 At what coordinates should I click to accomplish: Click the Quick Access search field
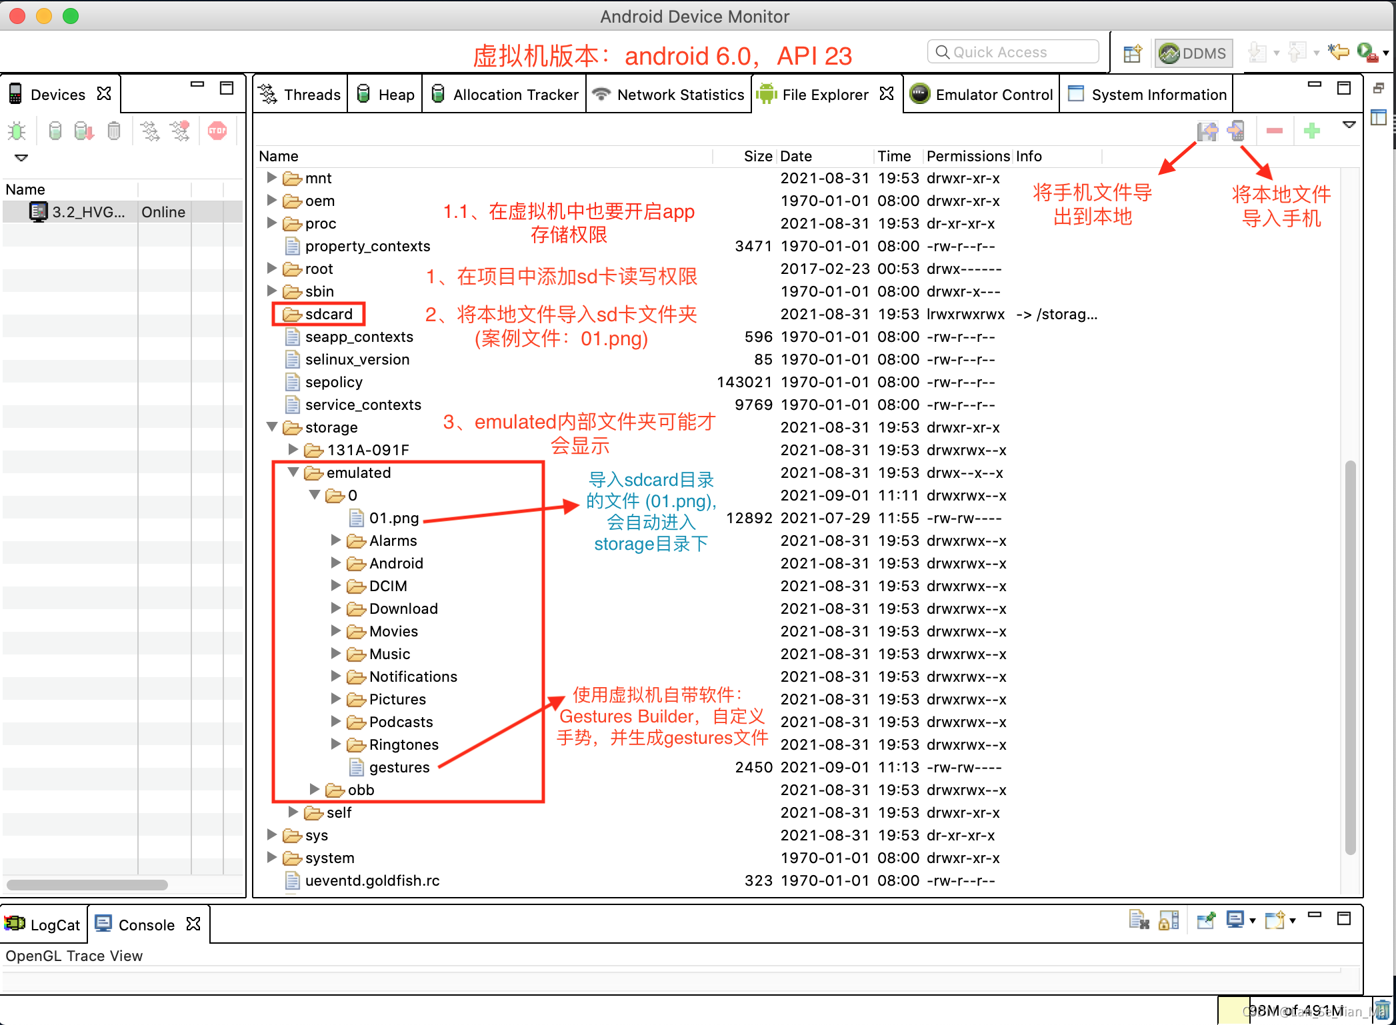(1012, 51)
